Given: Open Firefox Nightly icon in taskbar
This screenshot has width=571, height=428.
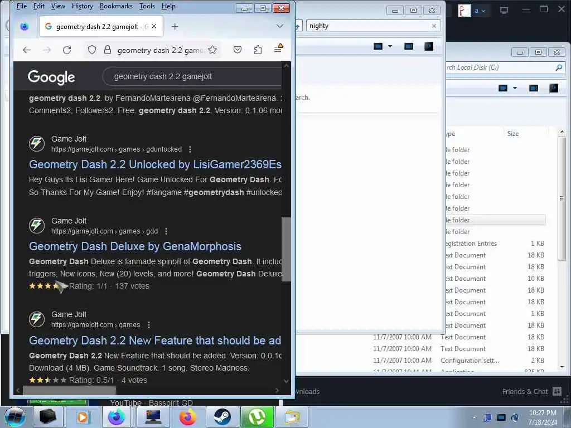Looking at the screenshot, I should (x=117, y=417).
